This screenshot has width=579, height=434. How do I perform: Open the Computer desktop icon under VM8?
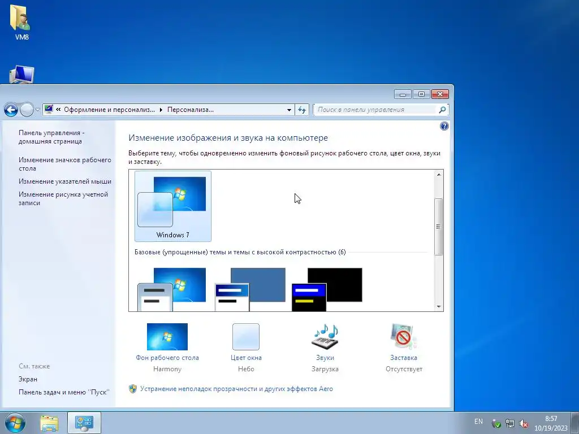coord(21,75)
